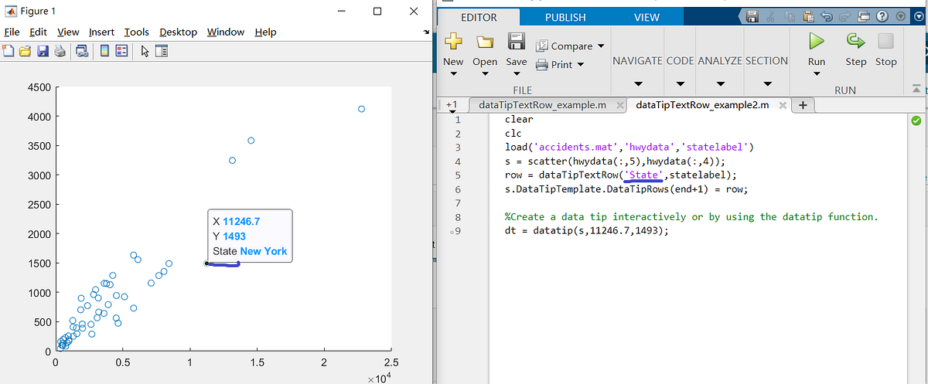The width and height of the screenshot is (928, 384).
Task: Open the File menu in Figure 1
Action: [x=12, y=32]
